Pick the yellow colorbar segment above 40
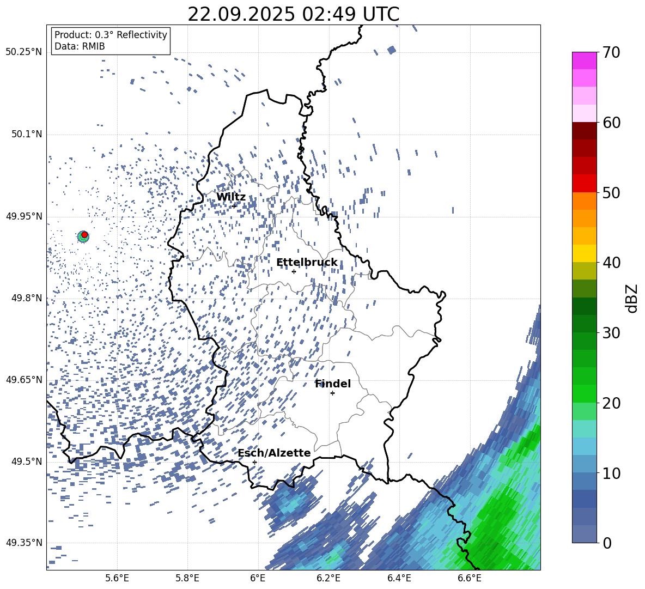Viewport: 645px width, 589px height. pyautogui.click(x=584, y=253)
